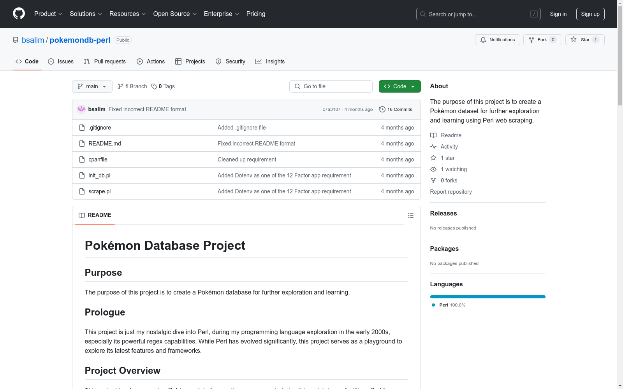Expand the Product menu

(48, 14)
